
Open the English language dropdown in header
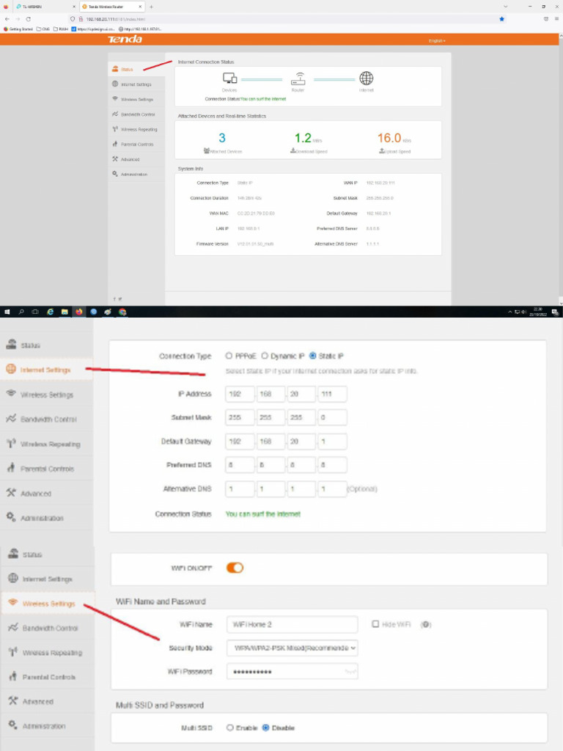pos(437,41)
